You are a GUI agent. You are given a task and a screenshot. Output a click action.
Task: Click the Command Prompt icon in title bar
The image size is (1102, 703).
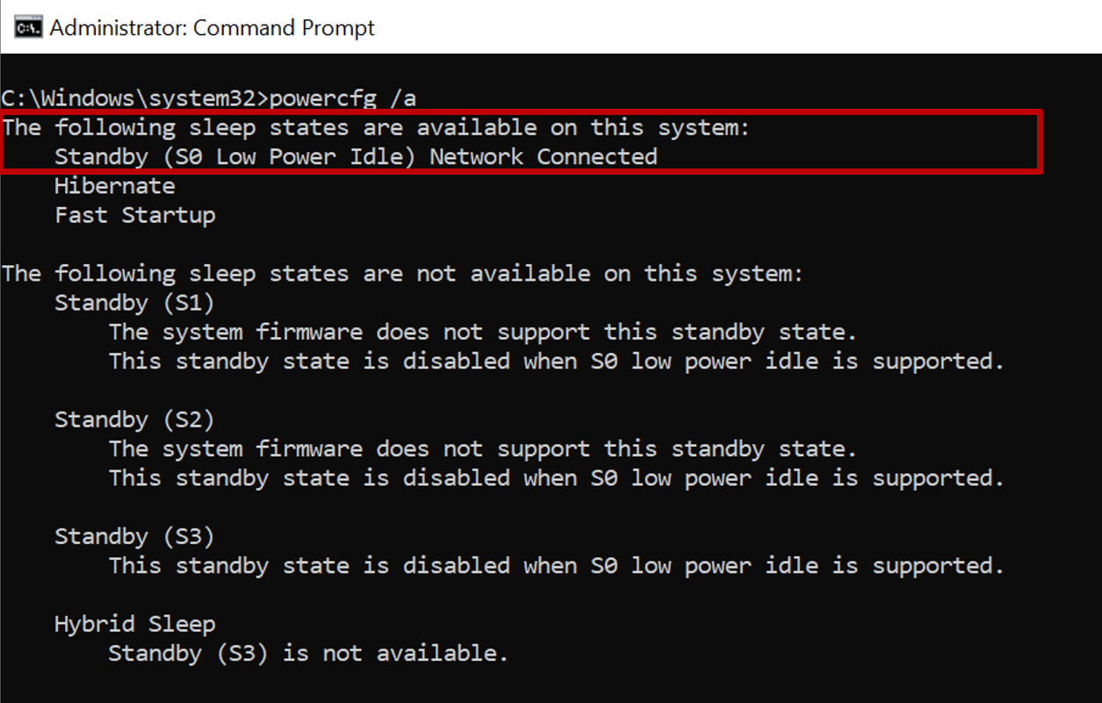(28, 27)
